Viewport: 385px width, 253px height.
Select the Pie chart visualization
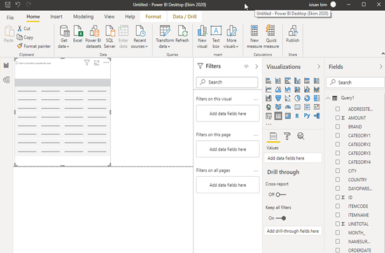(x=297, y=99)
